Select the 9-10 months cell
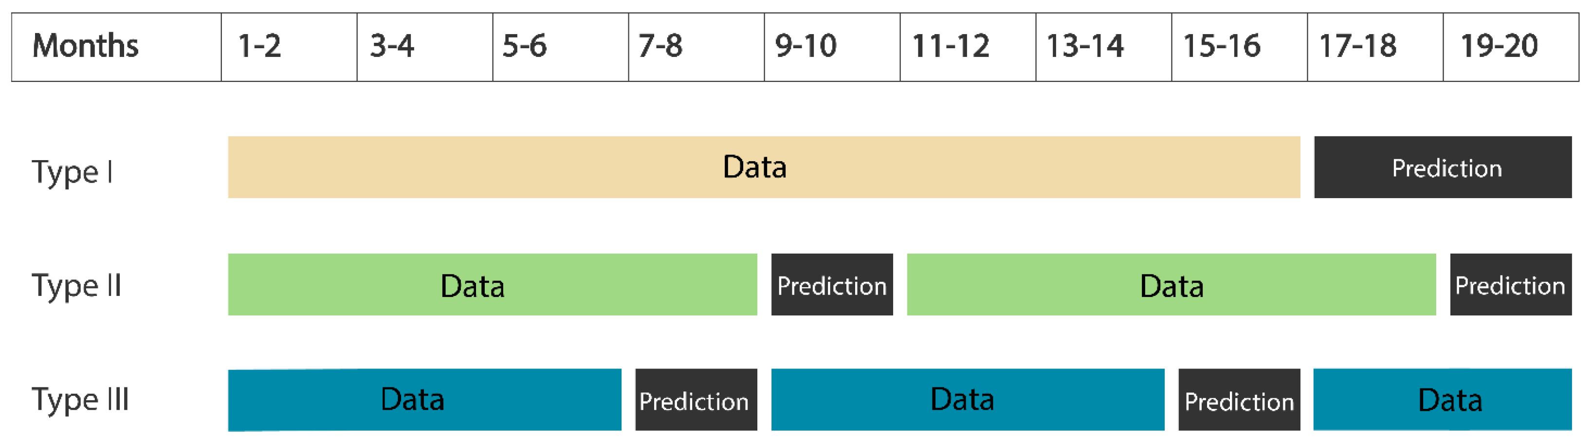Viewport: 1593px width, 442px height. pyautogui.click(x=832, y=47)
